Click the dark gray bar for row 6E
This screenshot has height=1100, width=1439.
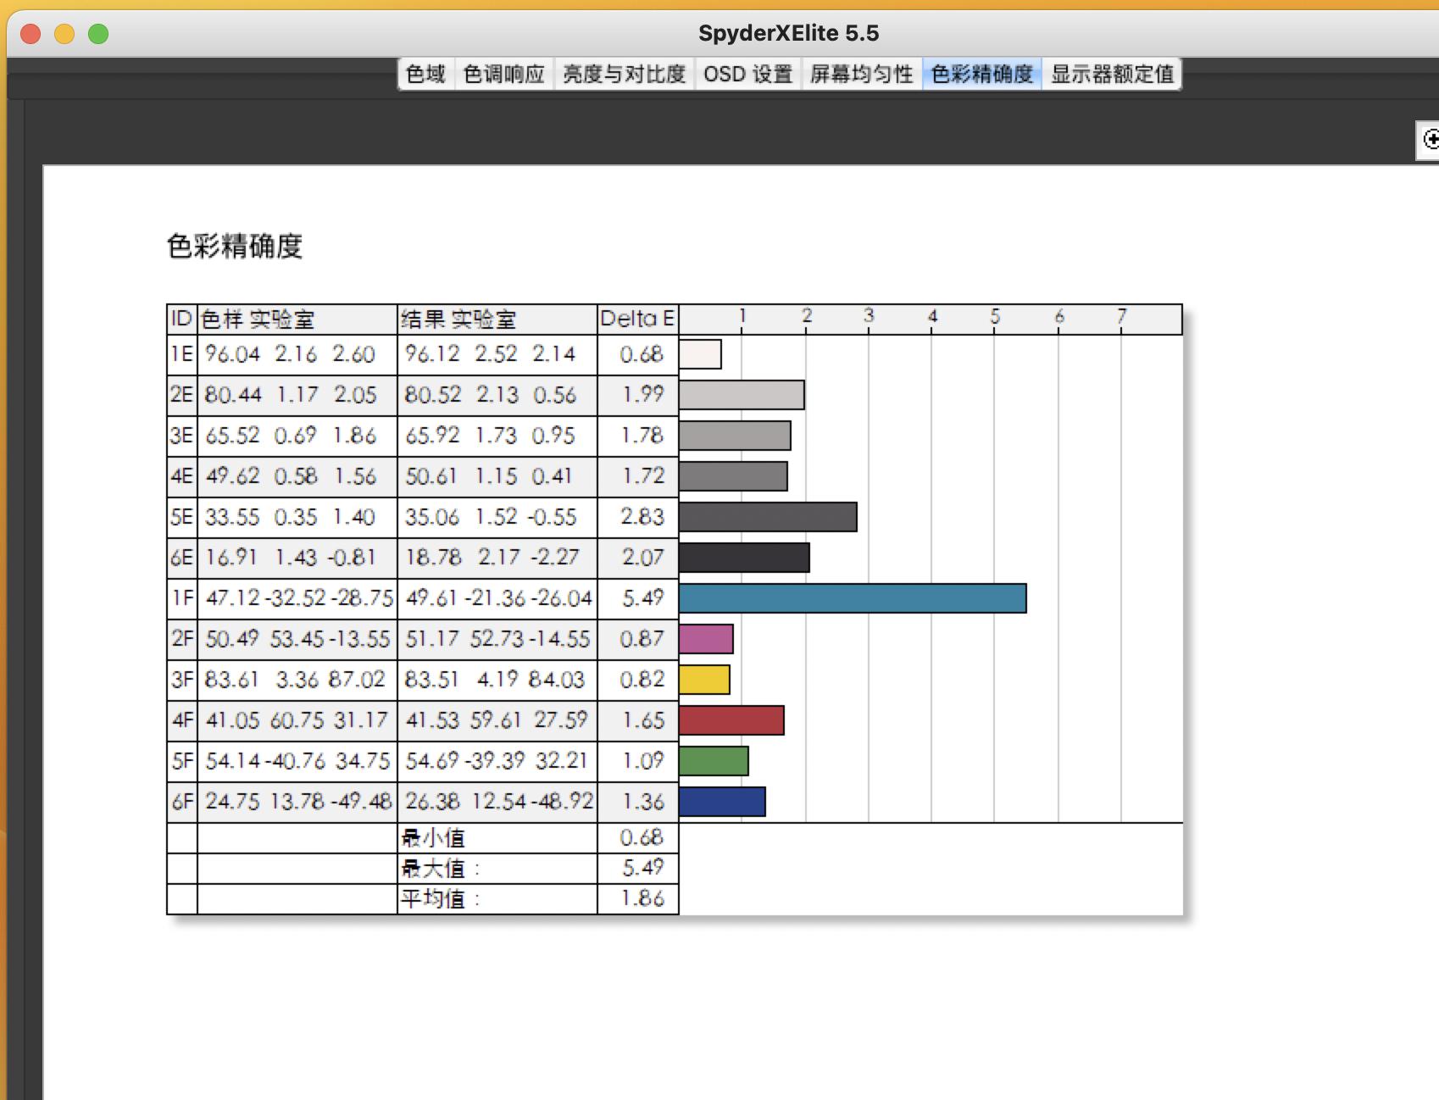coord(742,557)
